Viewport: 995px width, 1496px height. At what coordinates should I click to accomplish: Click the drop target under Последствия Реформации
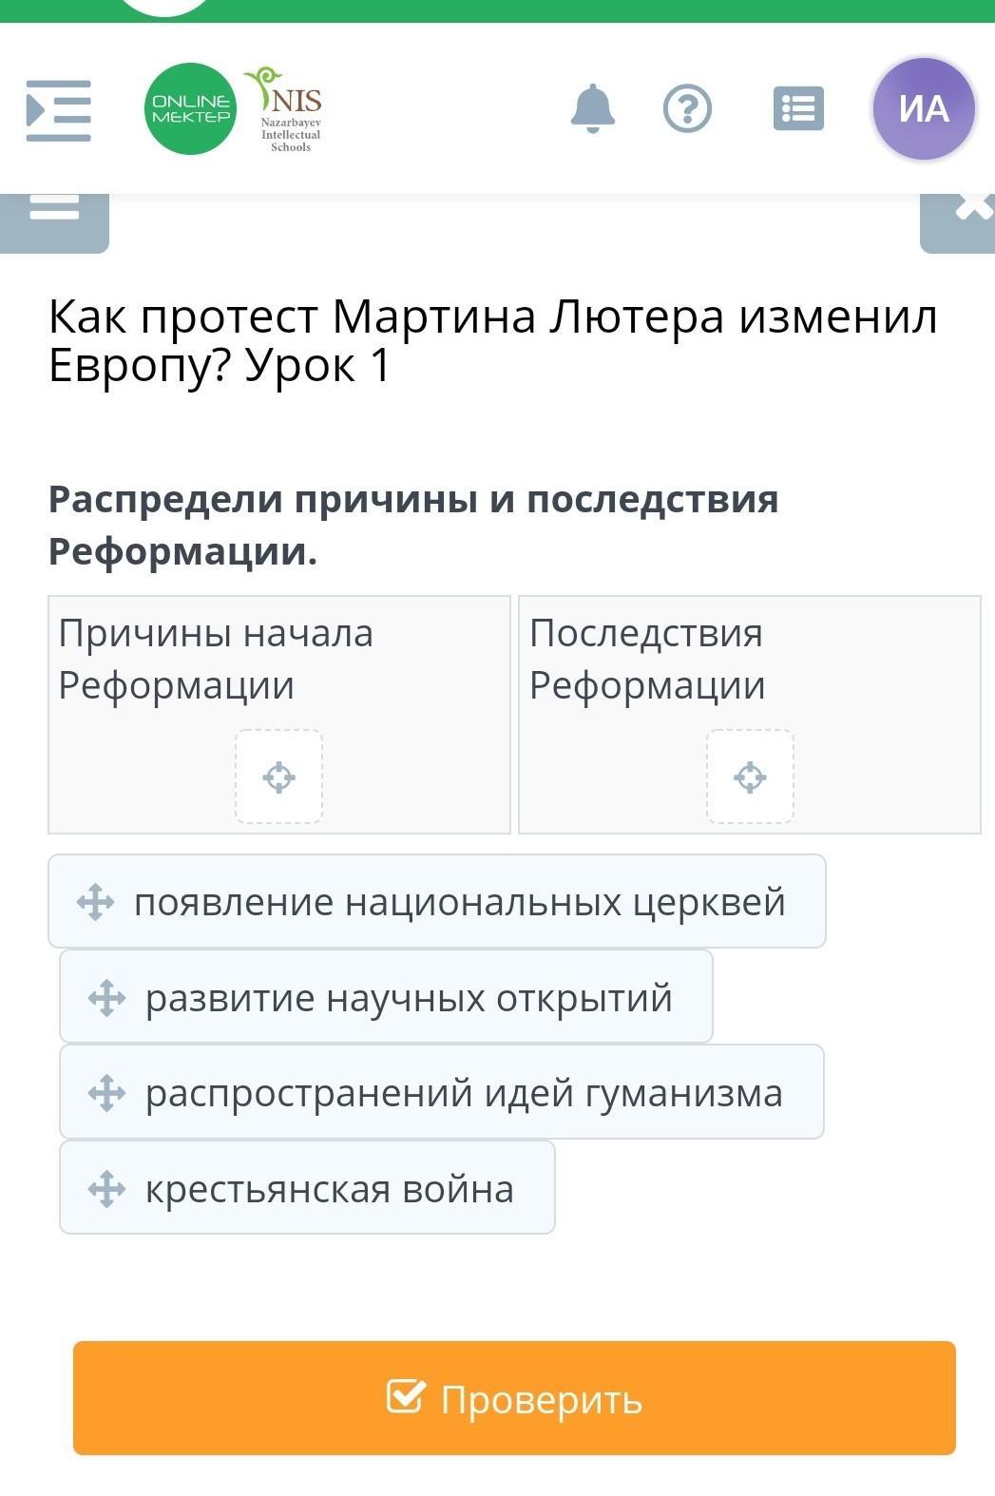click(x=750, y=777)
